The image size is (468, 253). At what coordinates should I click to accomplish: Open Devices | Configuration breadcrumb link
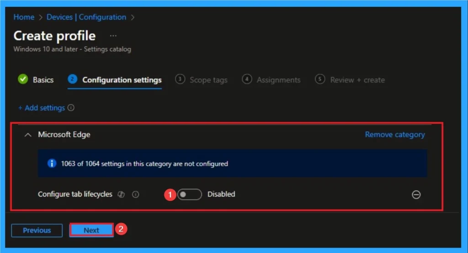point(86,17)
